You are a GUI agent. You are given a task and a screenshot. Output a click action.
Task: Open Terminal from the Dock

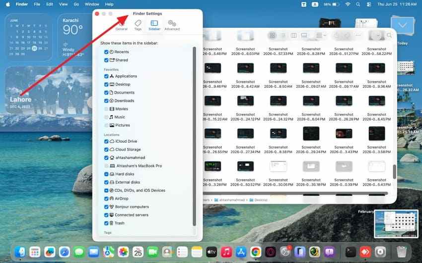(x=351, y=252)
